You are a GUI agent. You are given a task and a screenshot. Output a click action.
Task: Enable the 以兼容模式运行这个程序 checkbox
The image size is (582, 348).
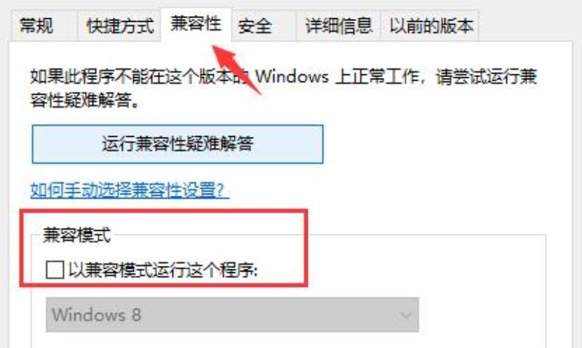click(55, 269)
